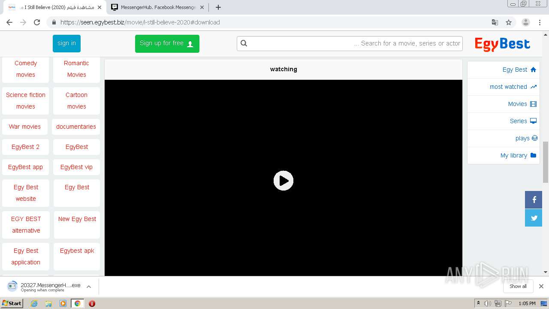Click the Twitter share icon
The image size is (549, 309).
(x=534, y=218)
